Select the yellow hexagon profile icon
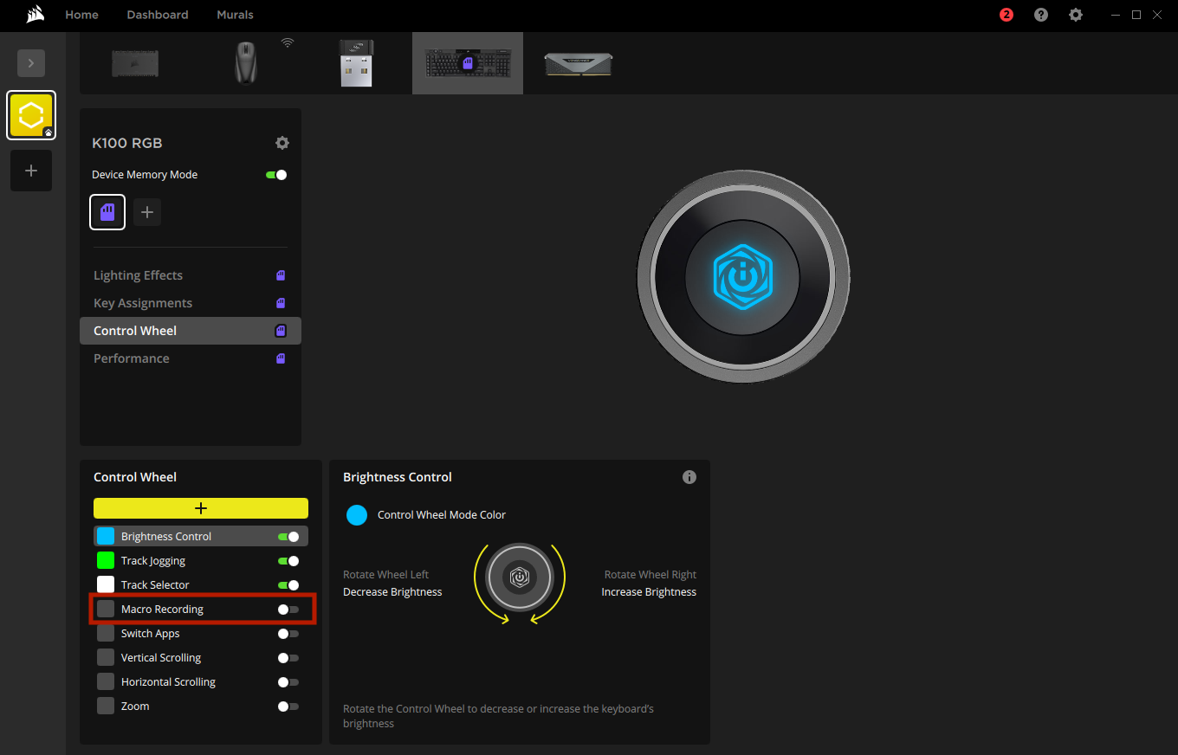This screenshot has width=1178, height=755. (x=31, y=115)
